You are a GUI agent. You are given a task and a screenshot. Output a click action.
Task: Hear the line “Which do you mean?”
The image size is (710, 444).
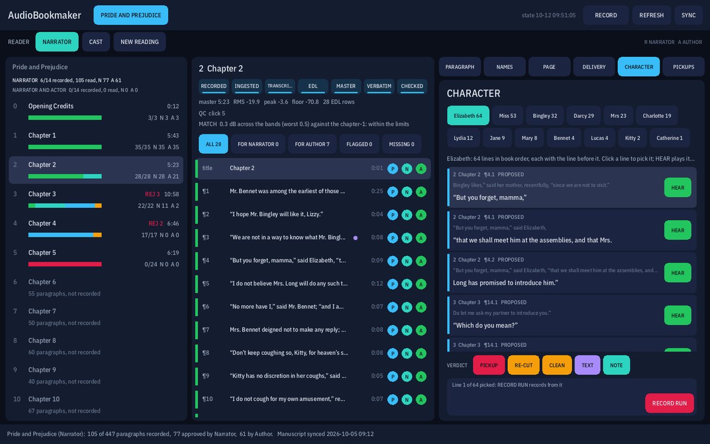[677, 316]
